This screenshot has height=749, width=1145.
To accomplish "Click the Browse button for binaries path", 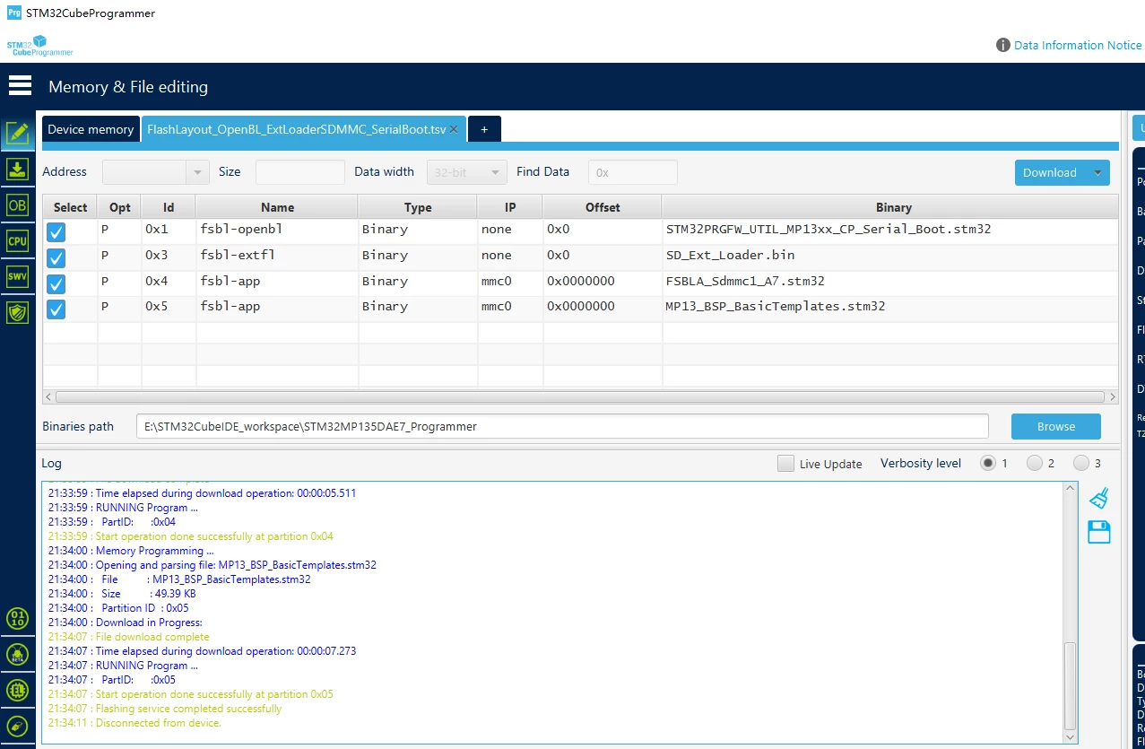I will (1056, 426).
